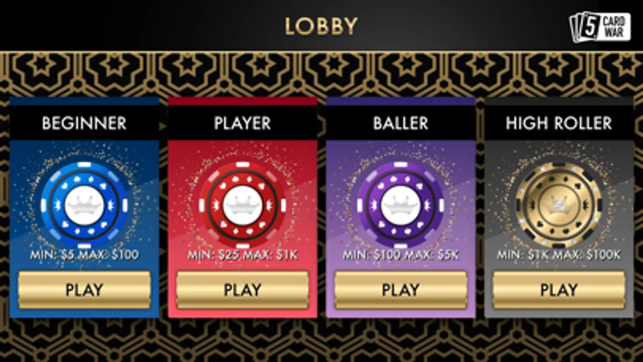Click the Lobby title text
643x362 pixels.
click(321, 27)
